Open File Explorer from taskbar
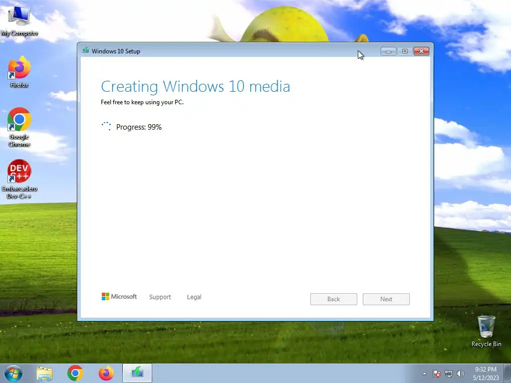Image resolution: width=511 pixels, height=383 pixels. point(44,373)
